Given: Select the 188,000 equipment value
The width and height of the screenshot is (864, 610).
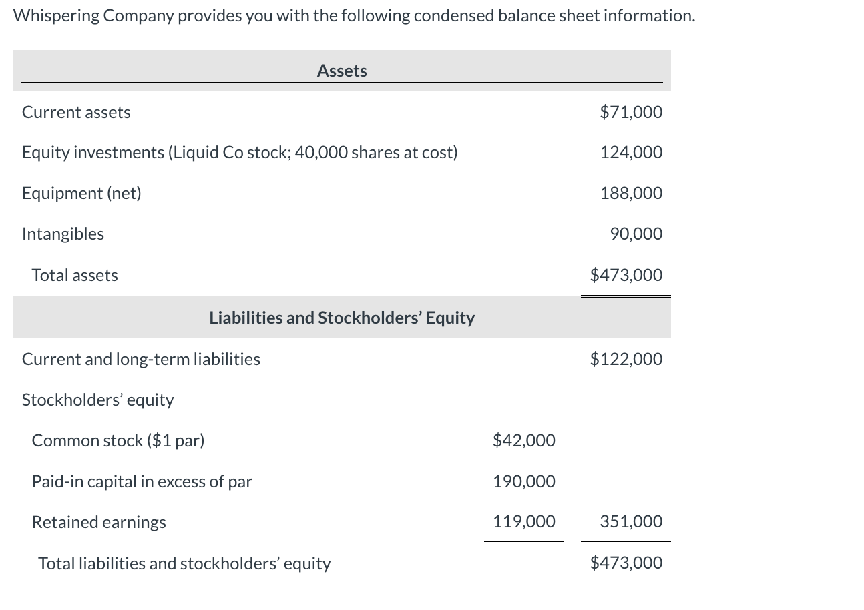Looking at the screenshot, I should (x=631, y=194).
